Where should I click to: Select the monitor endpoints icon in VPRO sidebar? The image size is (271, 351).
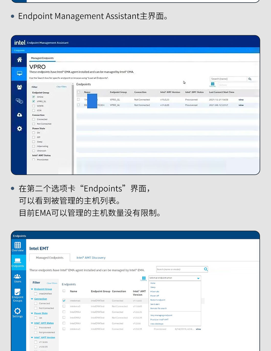(19, 73)
